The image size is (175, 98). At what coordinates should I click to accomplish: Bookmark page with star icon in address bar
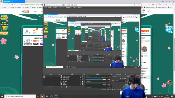pos(19,4)
